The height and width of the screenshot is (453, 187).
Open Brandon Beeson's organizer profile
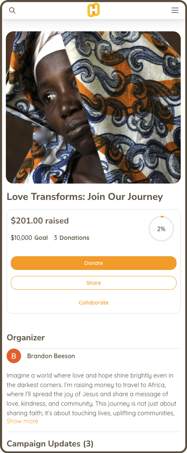click(x=51, y=356)
